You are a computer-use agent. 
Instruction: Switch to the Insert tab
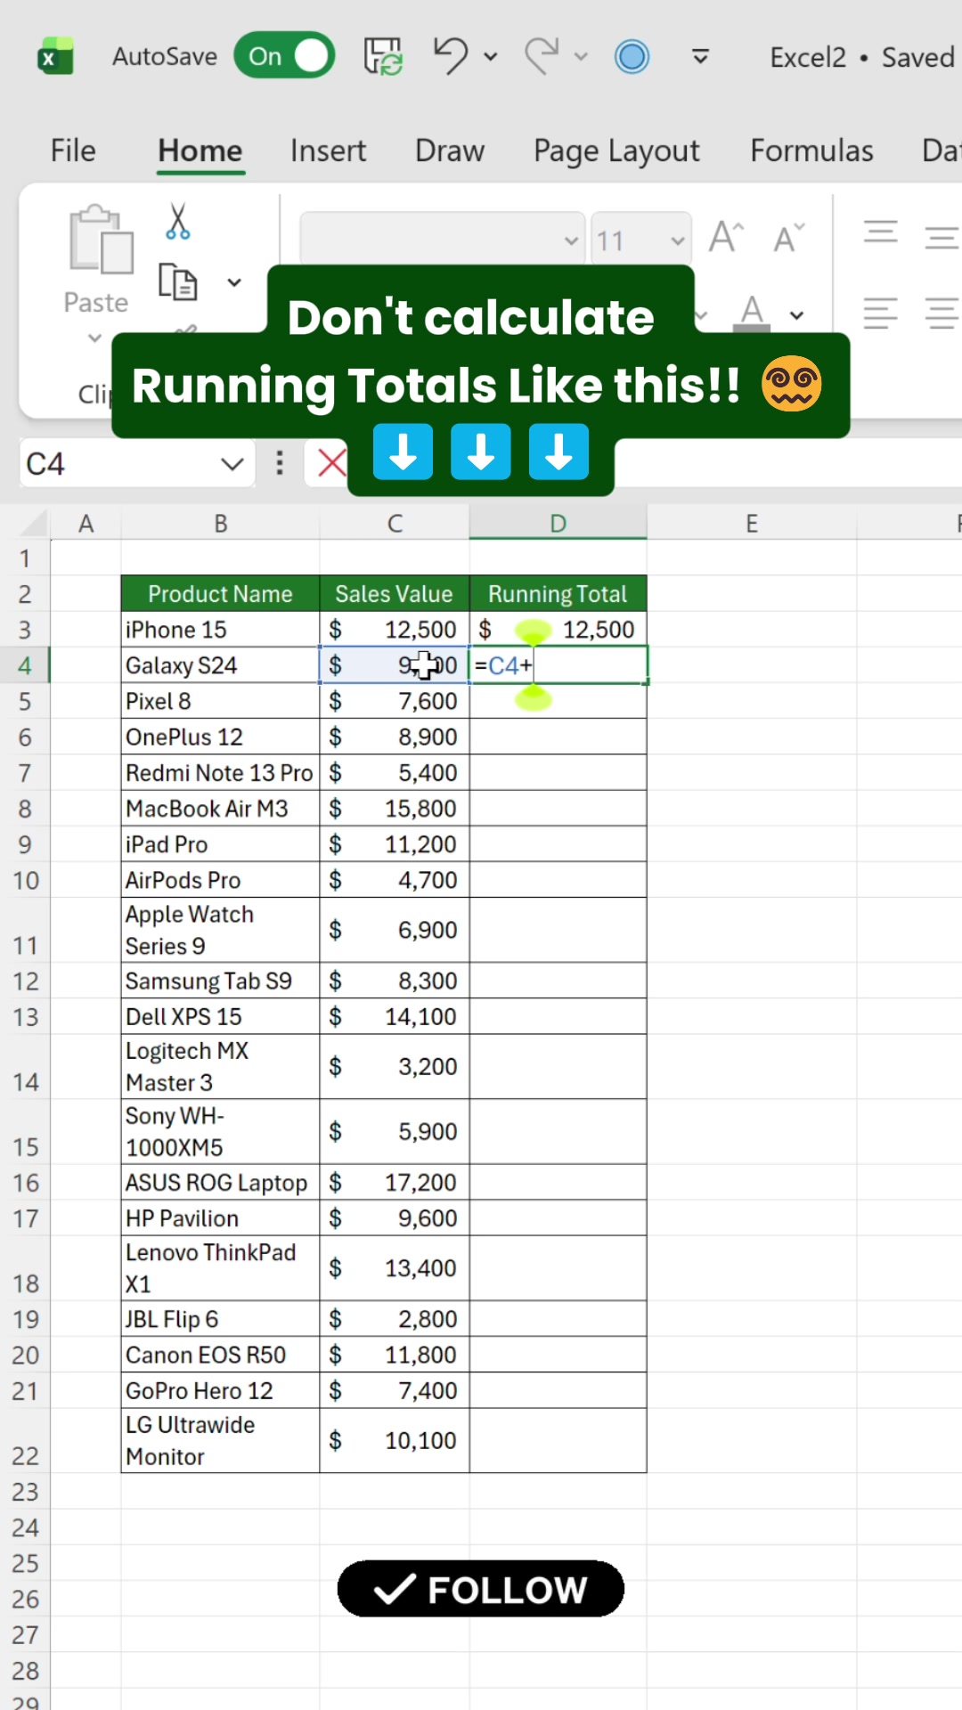pyautogui.click(x=328, y=151)
